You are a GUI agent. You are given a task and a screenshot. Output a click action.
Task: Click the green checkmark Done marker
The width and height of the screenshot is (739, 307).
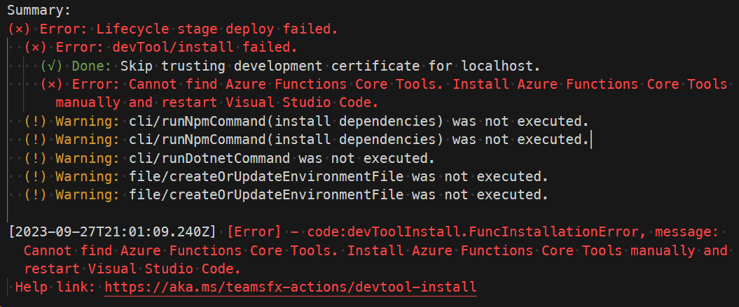(52, 66)
